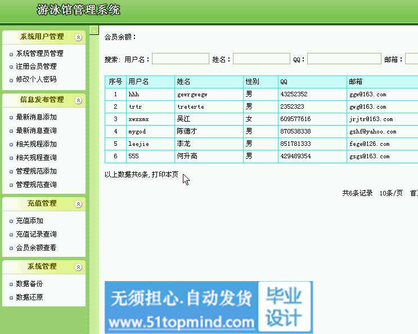This screenshot has height=334, width=418.
Task: Collapse the 信息发布管理 panel
Action: pyautogui.click(x=78, y=100)
